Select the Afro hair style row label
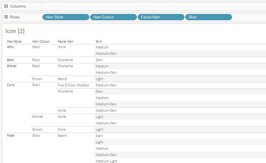 [10, 47]
